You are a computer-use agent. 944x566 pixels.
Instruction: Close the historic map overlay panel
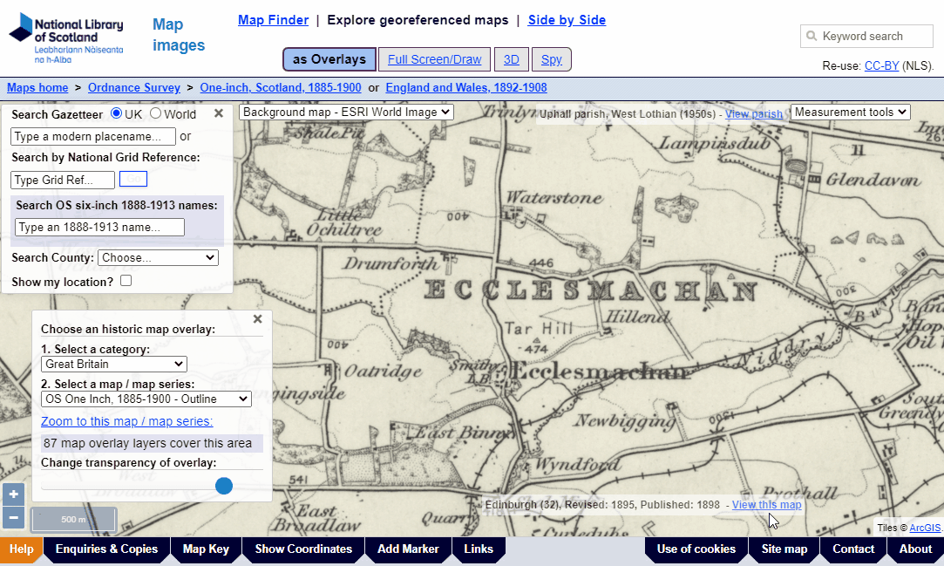258,319
